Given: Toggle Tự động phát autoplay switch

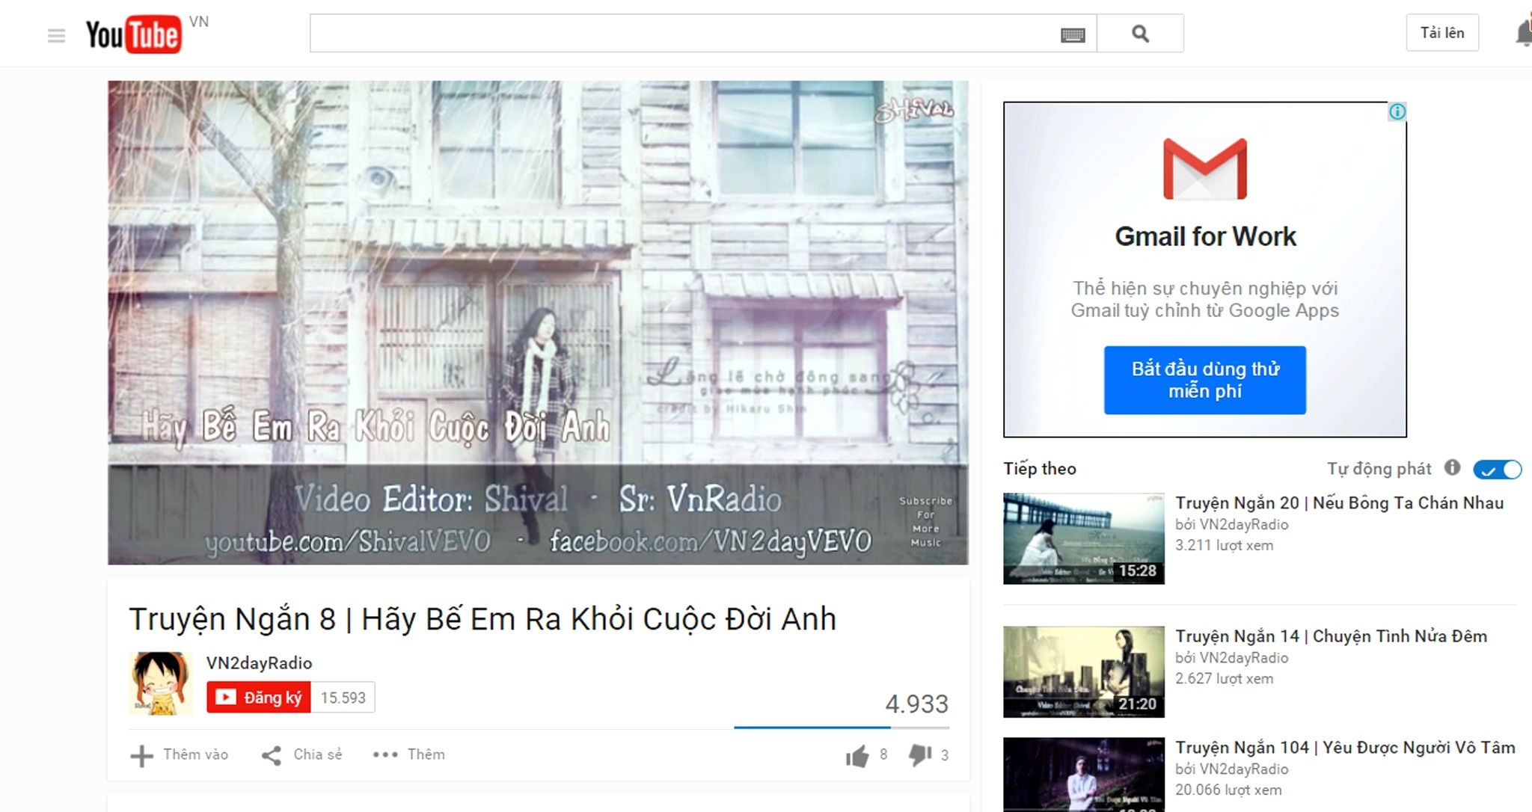Looking at the screenshot, I should [x=1498, y=470].
